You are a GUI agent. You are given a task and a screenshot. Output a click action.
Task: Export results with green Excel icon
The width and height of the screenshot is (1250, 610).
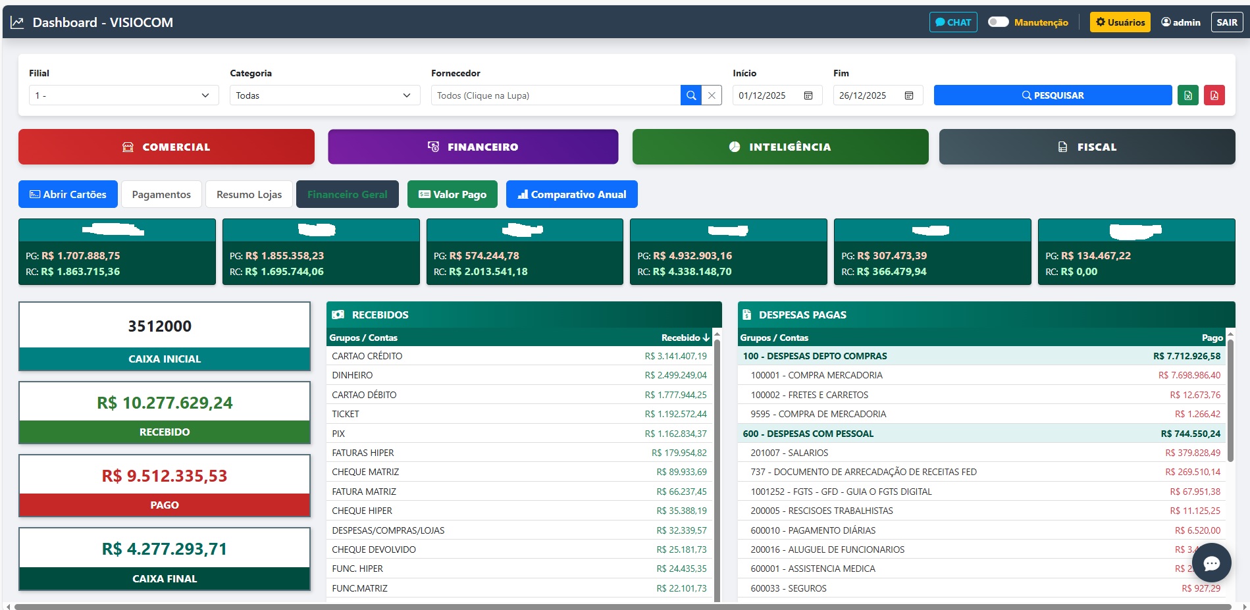(1187, 95)
